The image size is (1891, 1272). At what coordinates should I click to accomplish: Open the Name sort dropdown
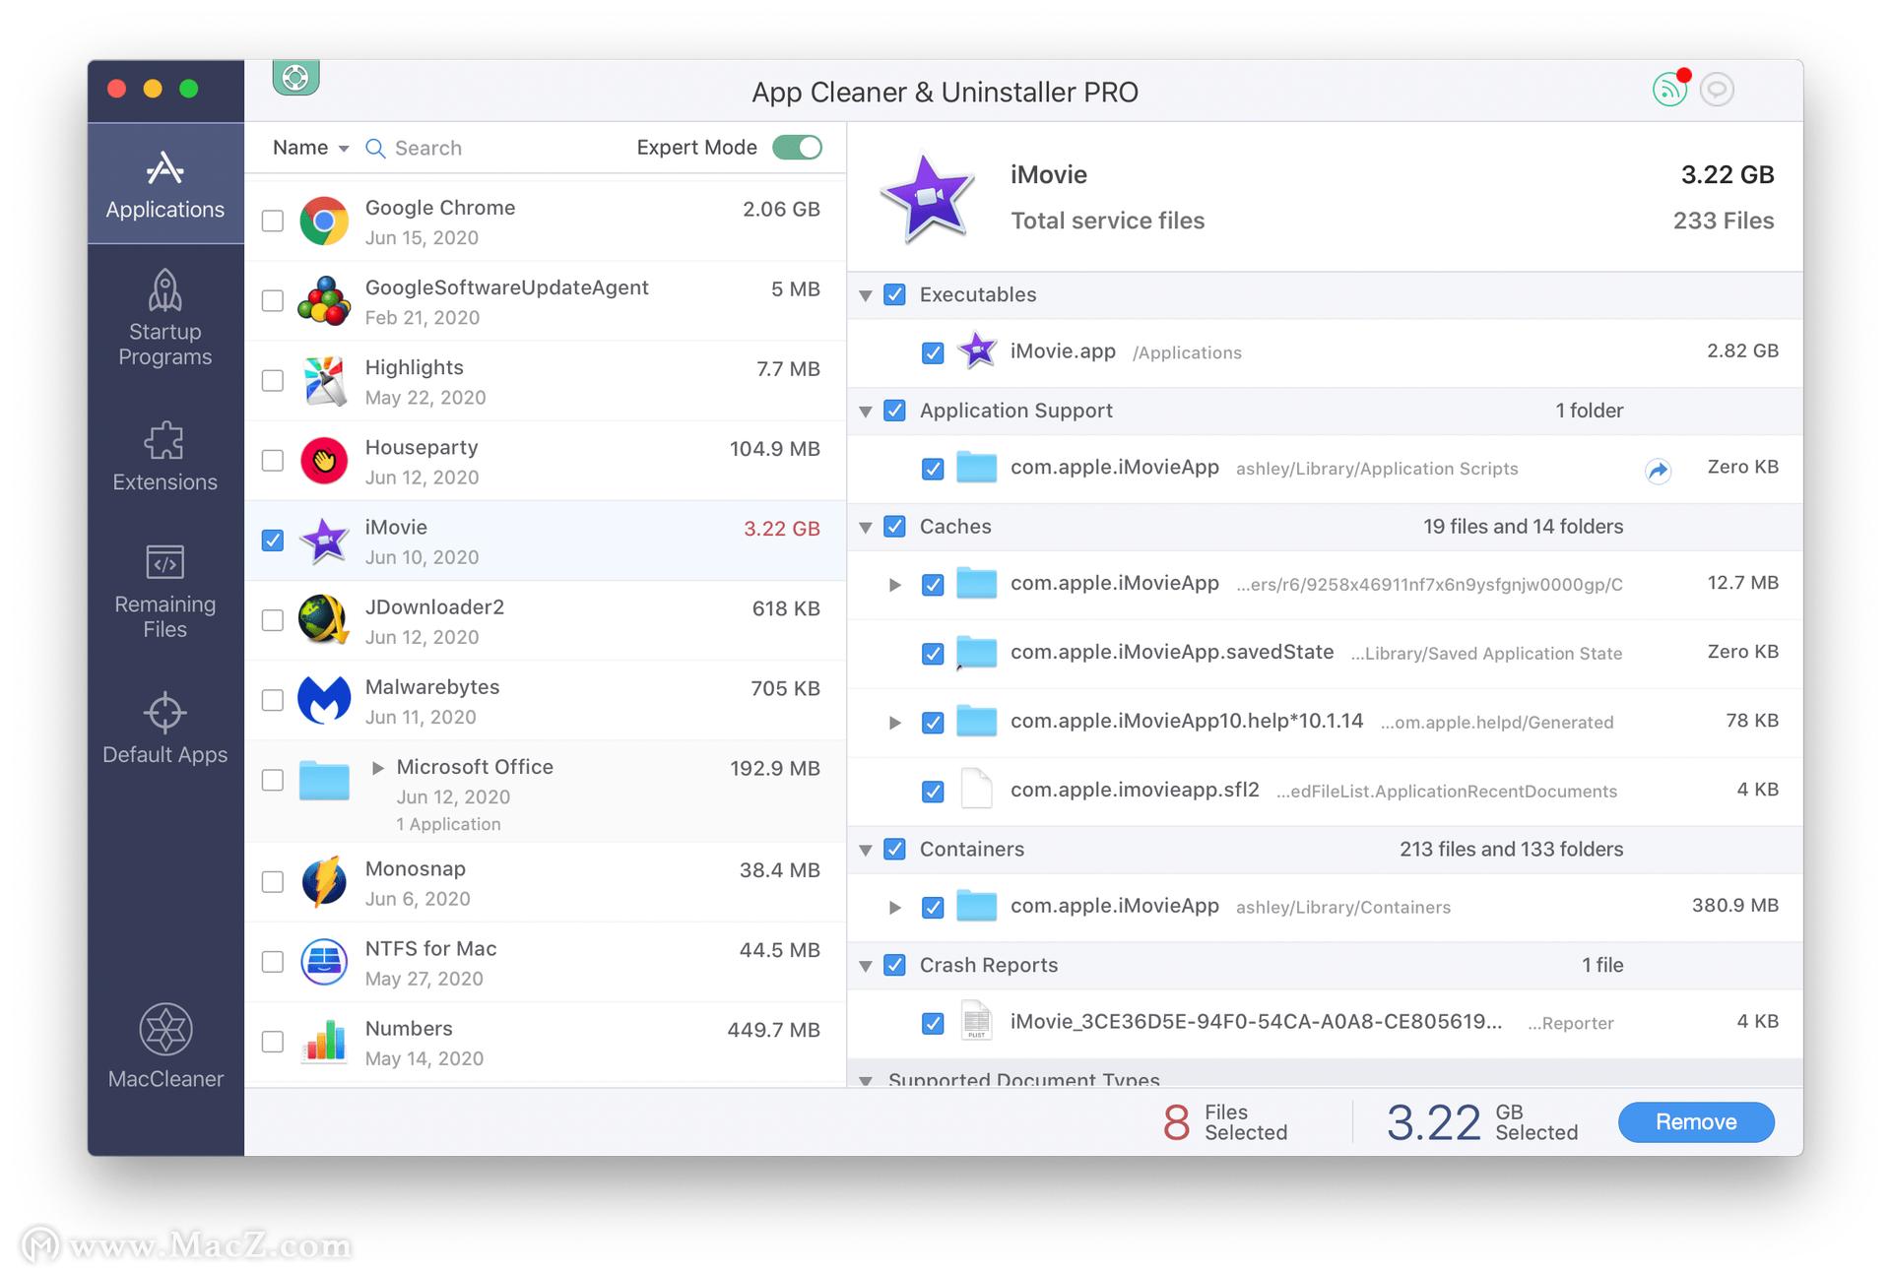pos(310,148)
